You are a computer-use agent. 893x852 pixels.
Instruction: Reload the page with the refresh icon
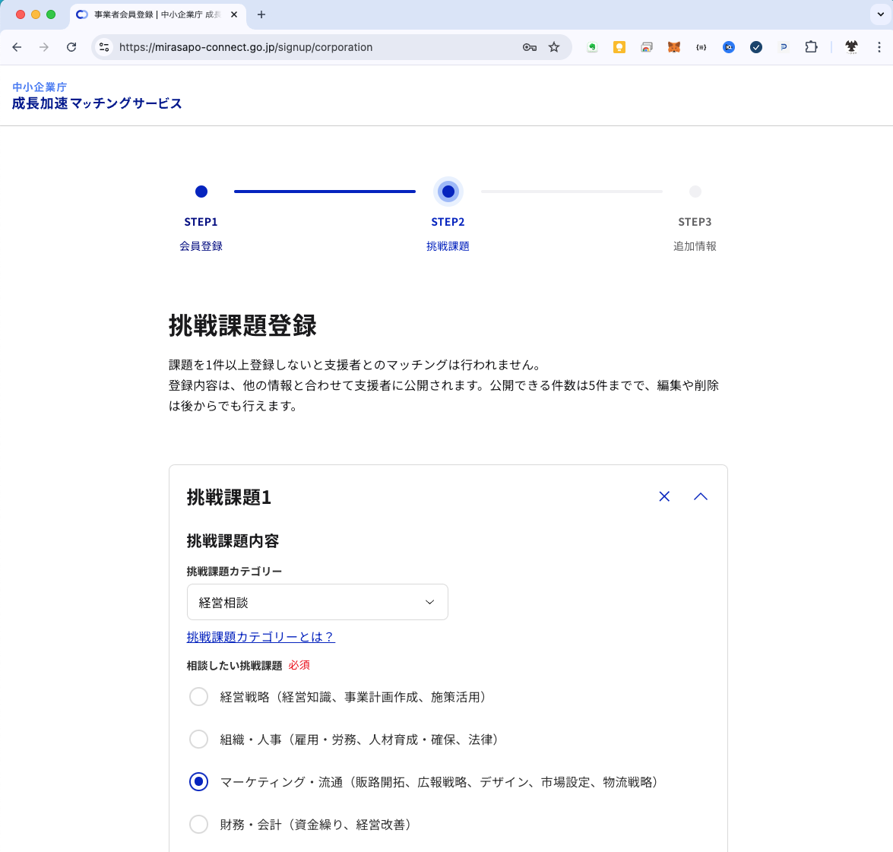tap(71, 47)
